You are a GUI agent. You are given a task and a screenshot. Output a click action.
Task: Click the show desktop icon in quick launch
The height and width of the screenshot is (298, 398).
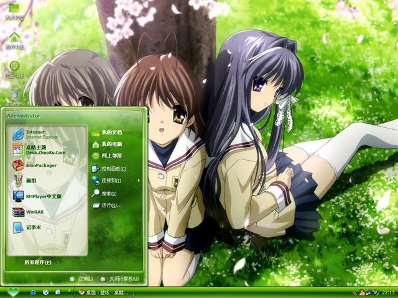tap(58, 292)
